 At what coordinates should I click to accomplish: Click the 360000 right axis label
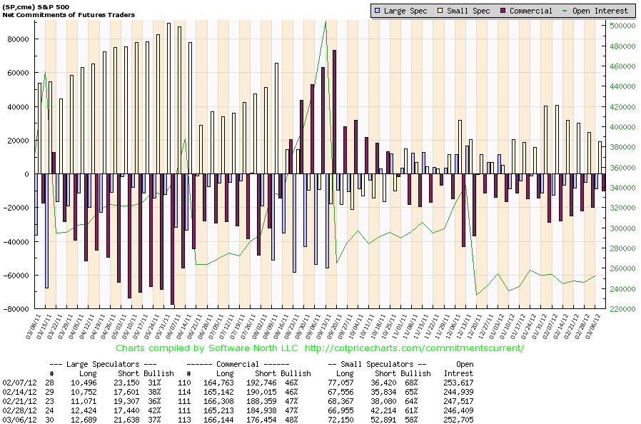click(622, 168)
